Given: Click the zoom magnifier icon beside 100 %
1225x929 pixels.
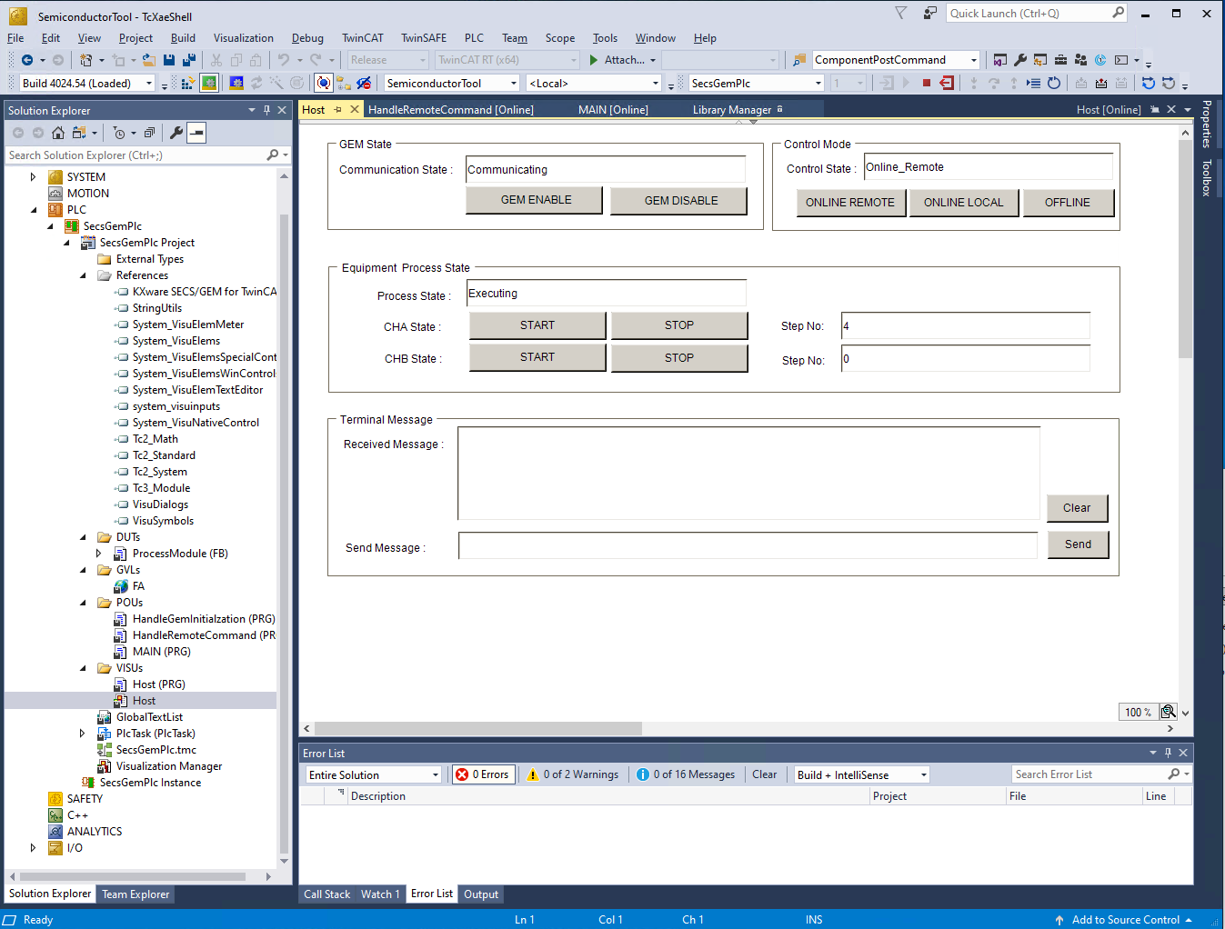Looking at the screenshot, I should pyautogui.click(x=1169, y=712).
